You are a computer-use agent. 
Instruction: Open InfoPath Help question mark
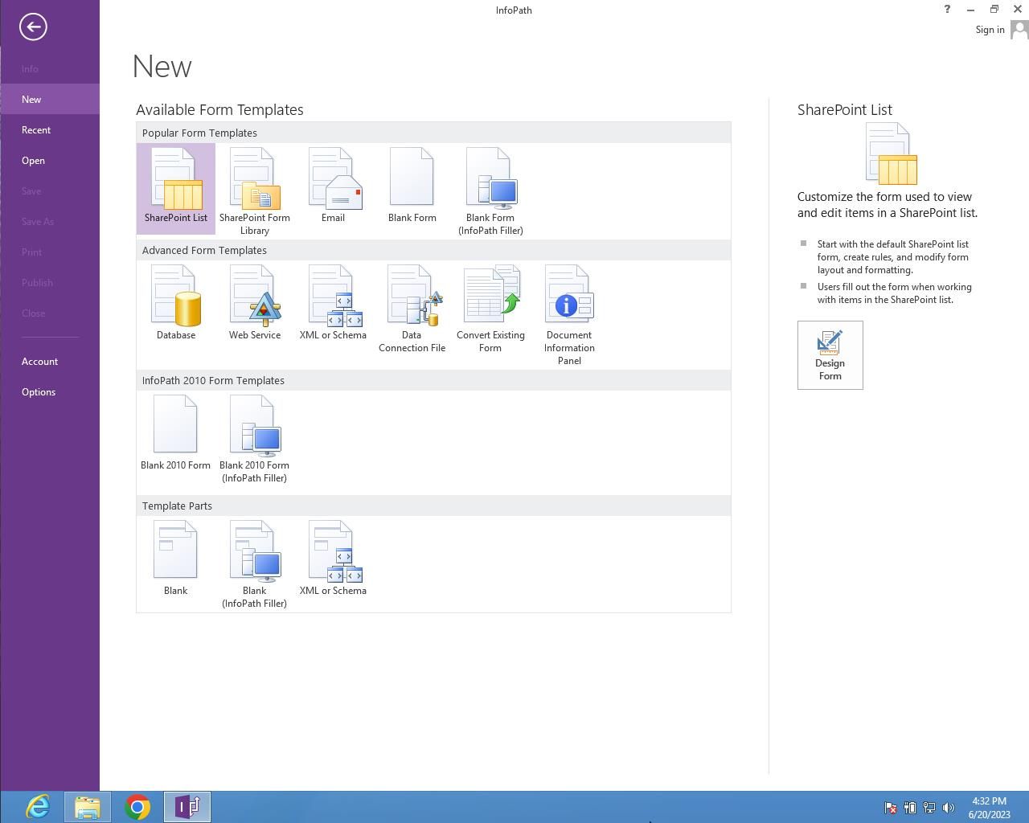click(947, 10)
